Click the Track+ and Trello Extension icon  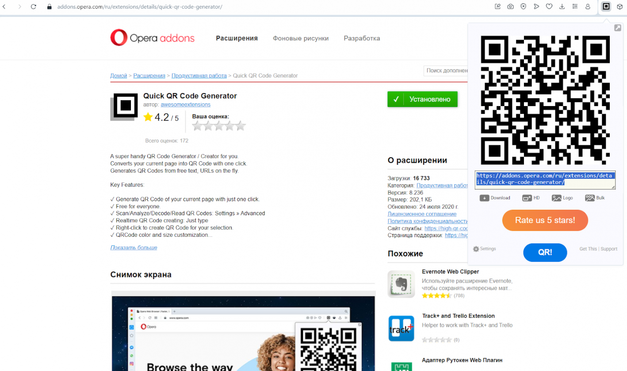click(401, 328)
